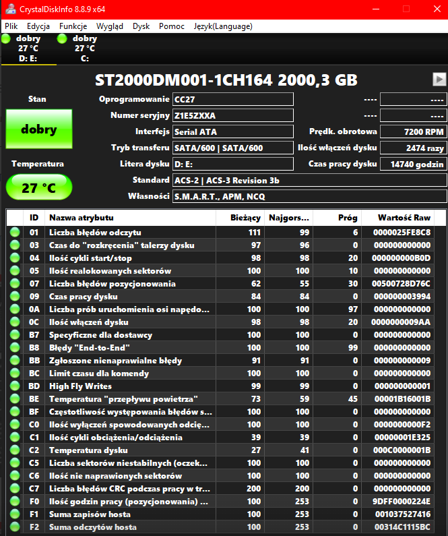The width and height of the screenshot is (448, 536).
Task: Click the 27 °C temperature button
Action: coord(39,187)
